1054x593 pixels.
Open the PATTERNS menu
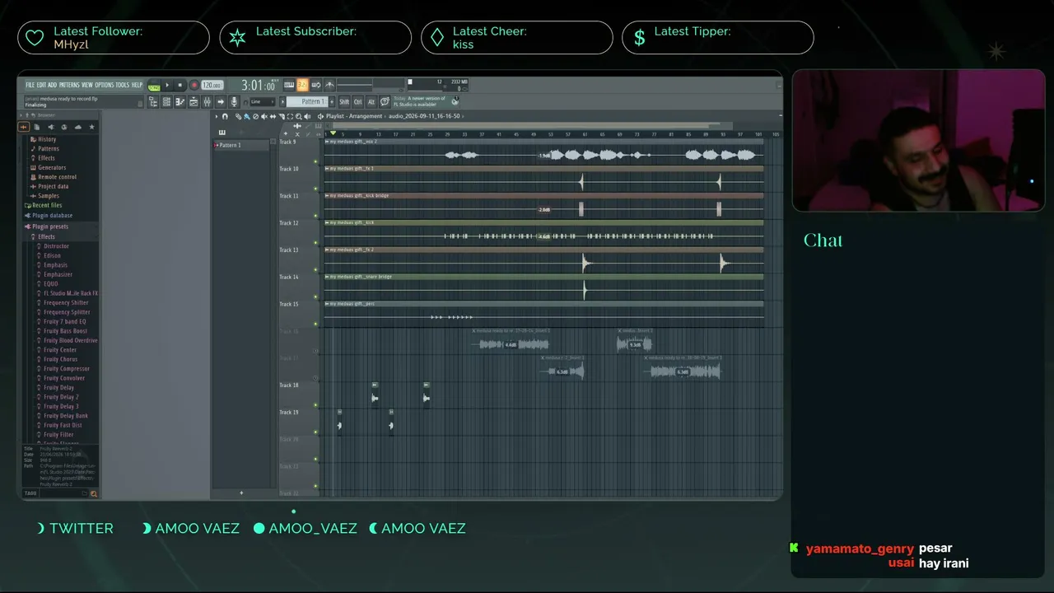click(x=69, y=85)
